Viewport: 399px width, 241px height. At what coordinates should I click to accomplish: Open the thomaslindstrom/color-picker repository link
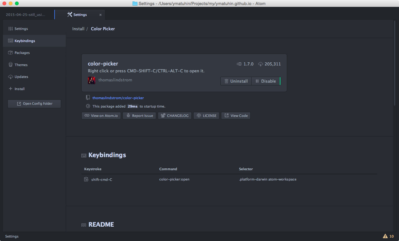pyautogui.click(x=118, y=98)
